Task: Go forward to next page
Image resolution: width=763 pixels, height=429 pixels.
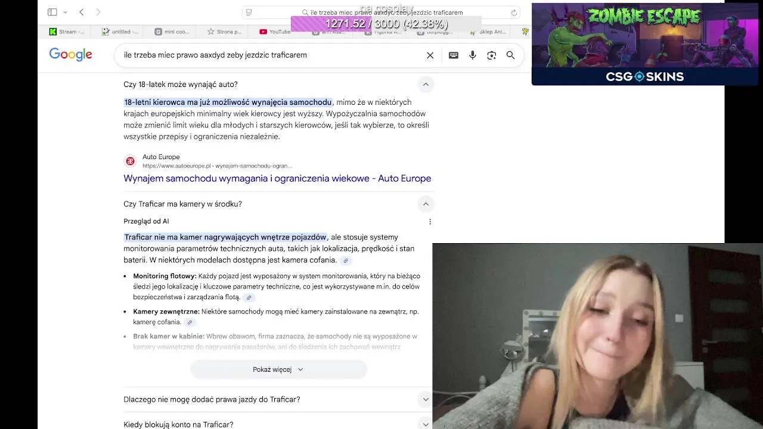Action: 98,12
